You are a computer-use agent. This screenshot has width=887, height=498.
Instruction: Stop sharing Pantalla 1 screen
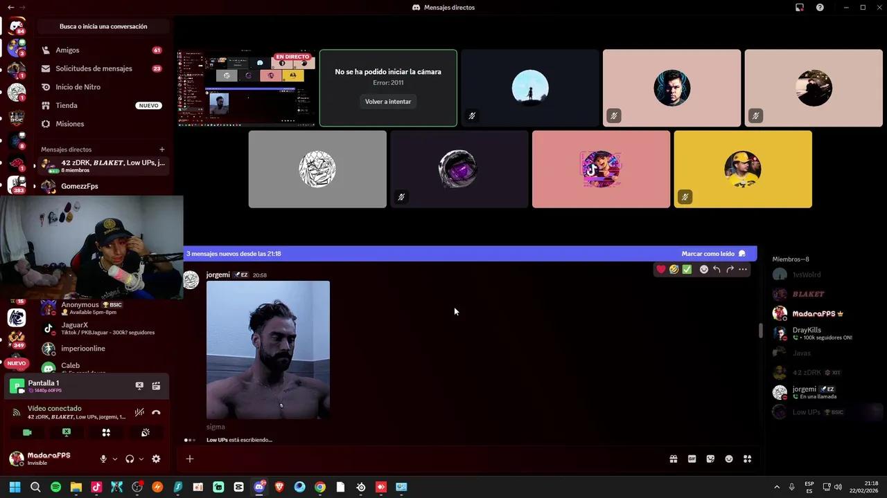coord(139,386)
